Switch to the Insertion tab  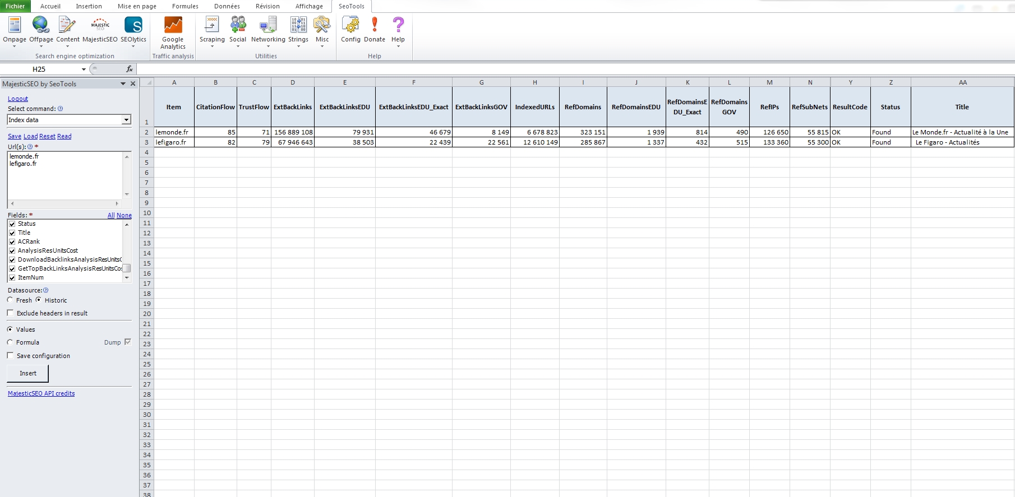pos(89,6)
